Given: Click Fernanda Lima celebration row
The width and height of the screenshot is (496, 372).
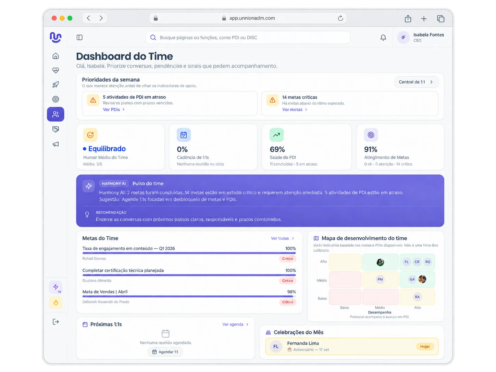Looking at the screenshot, I should pyautogui.click(x=352, y=346).
